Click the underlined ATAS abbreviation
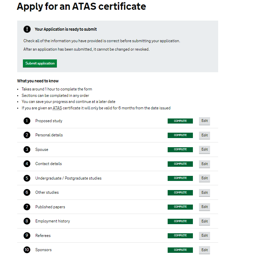The image size is (270, 267). click(57, 108)
